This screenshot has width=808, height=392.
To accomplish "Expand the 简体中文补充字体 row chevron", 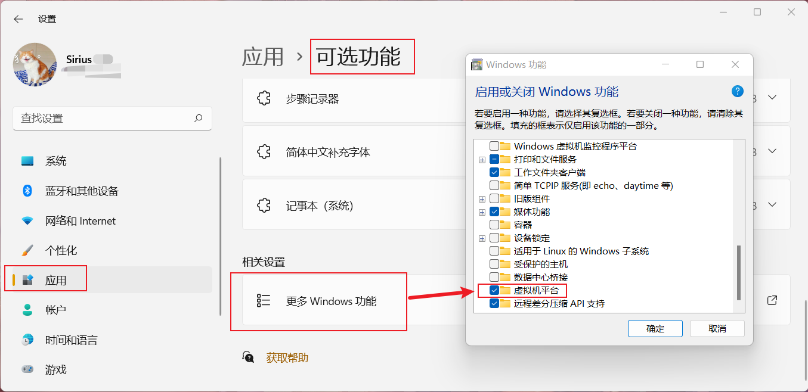I will [772, 151].
